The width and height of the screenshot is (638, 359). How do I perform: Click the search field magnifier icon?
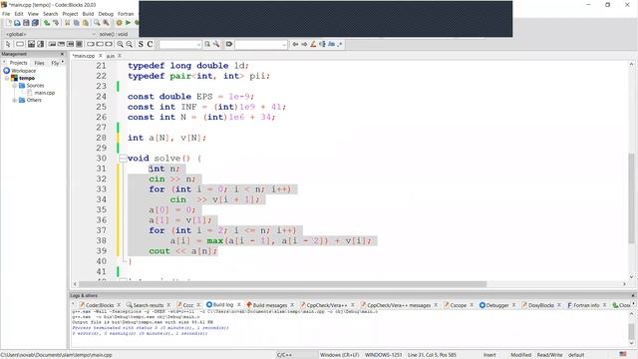[x=207, y=44]
